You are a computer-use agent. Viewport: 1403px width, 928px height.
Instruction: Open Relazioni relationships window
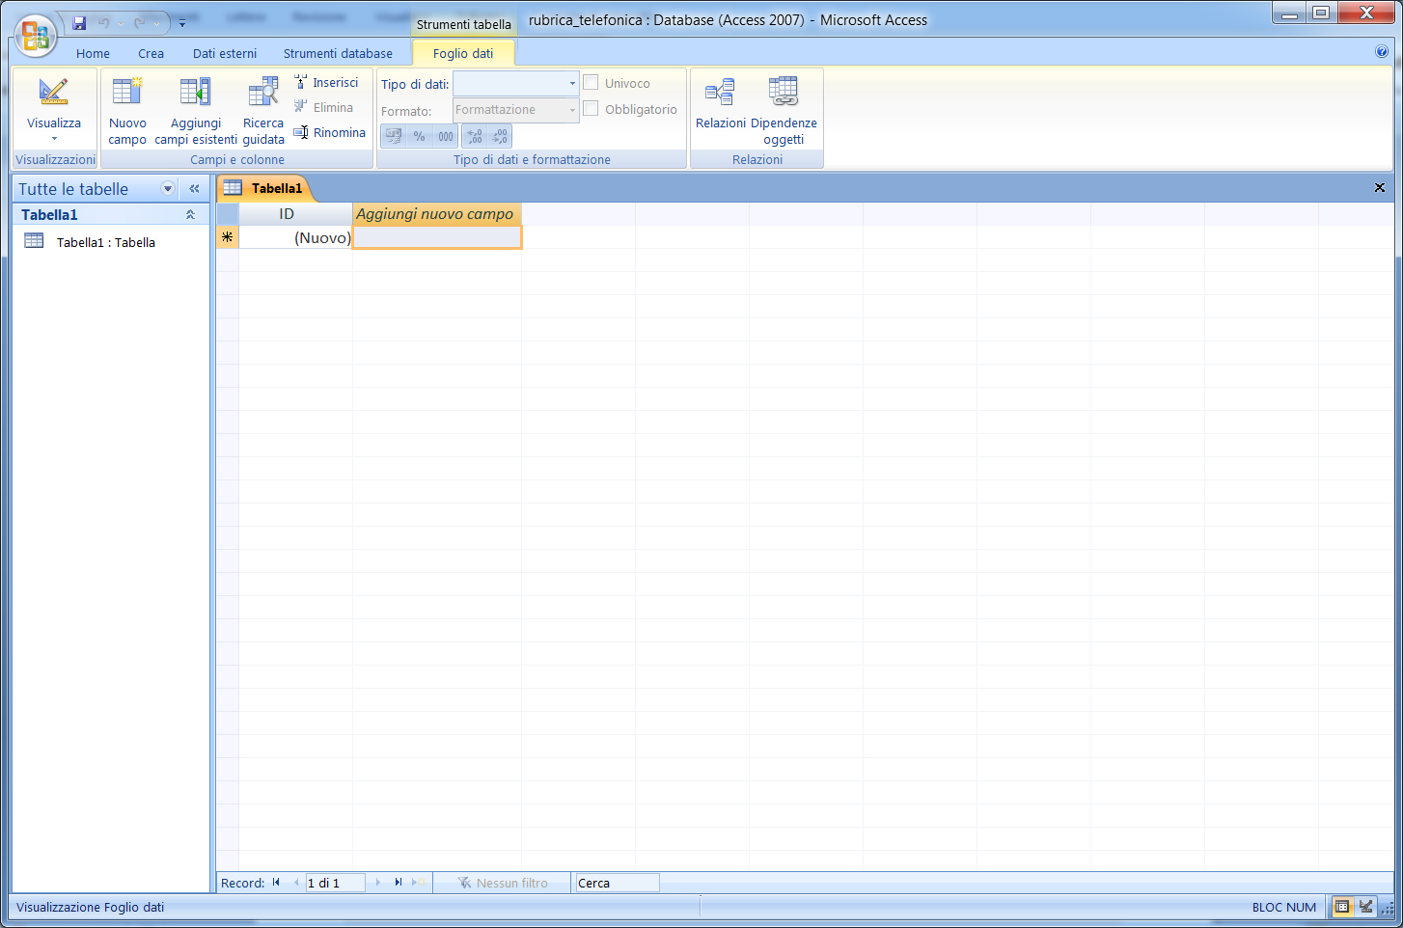tap(721, 103)
